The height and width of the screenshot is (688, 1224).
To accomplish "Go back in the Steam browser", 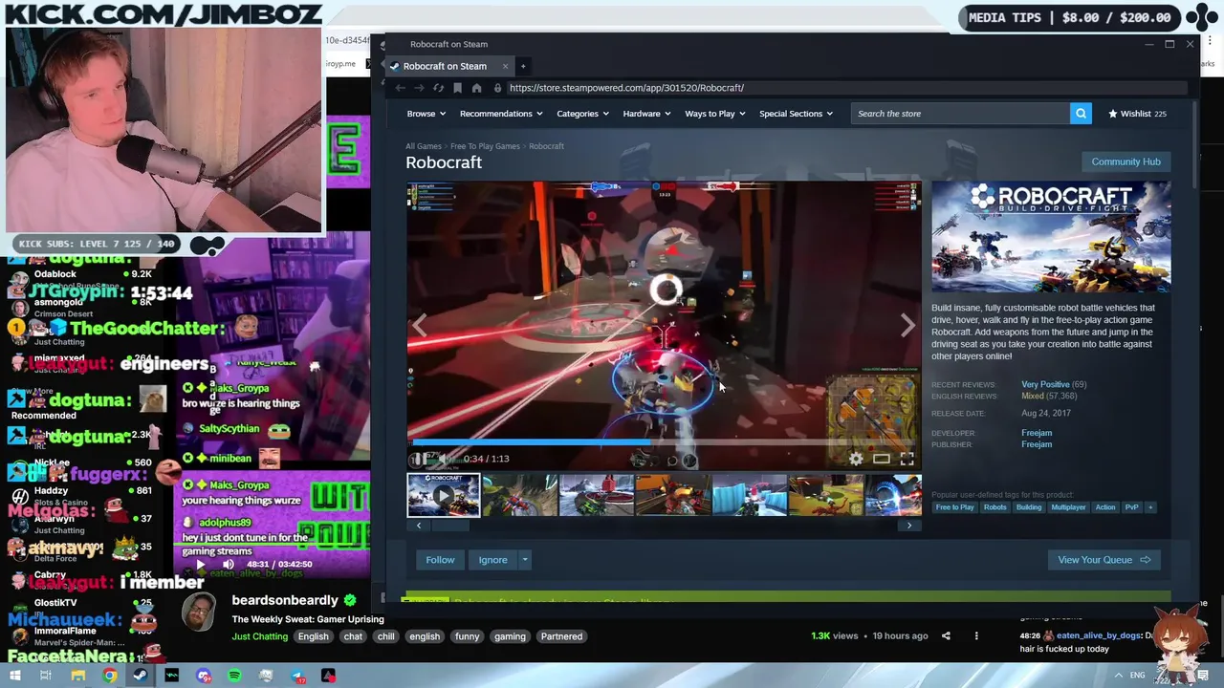I will (x=401, y=88).
